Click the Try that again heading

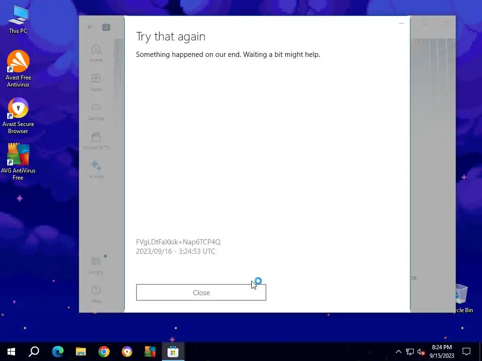pos(170,37)
